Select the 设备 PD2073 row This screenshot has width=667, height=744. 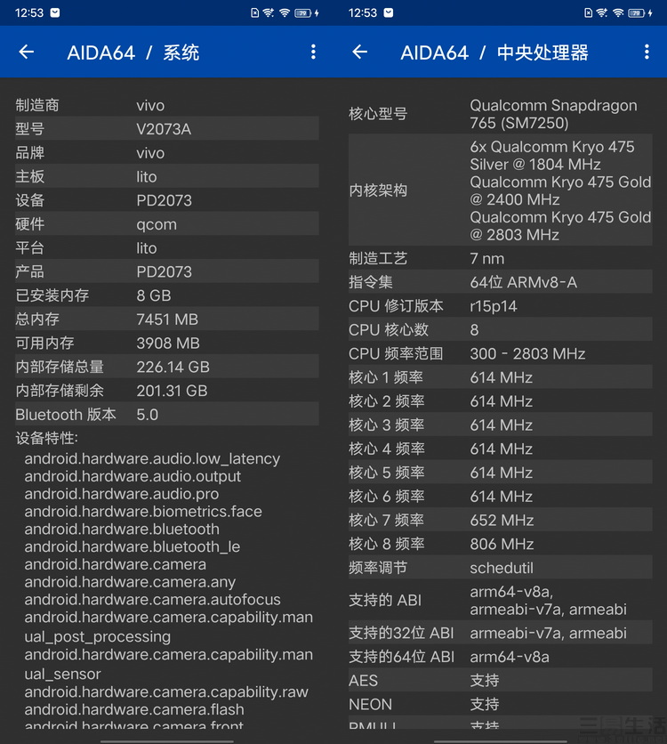tap(167, 199)
